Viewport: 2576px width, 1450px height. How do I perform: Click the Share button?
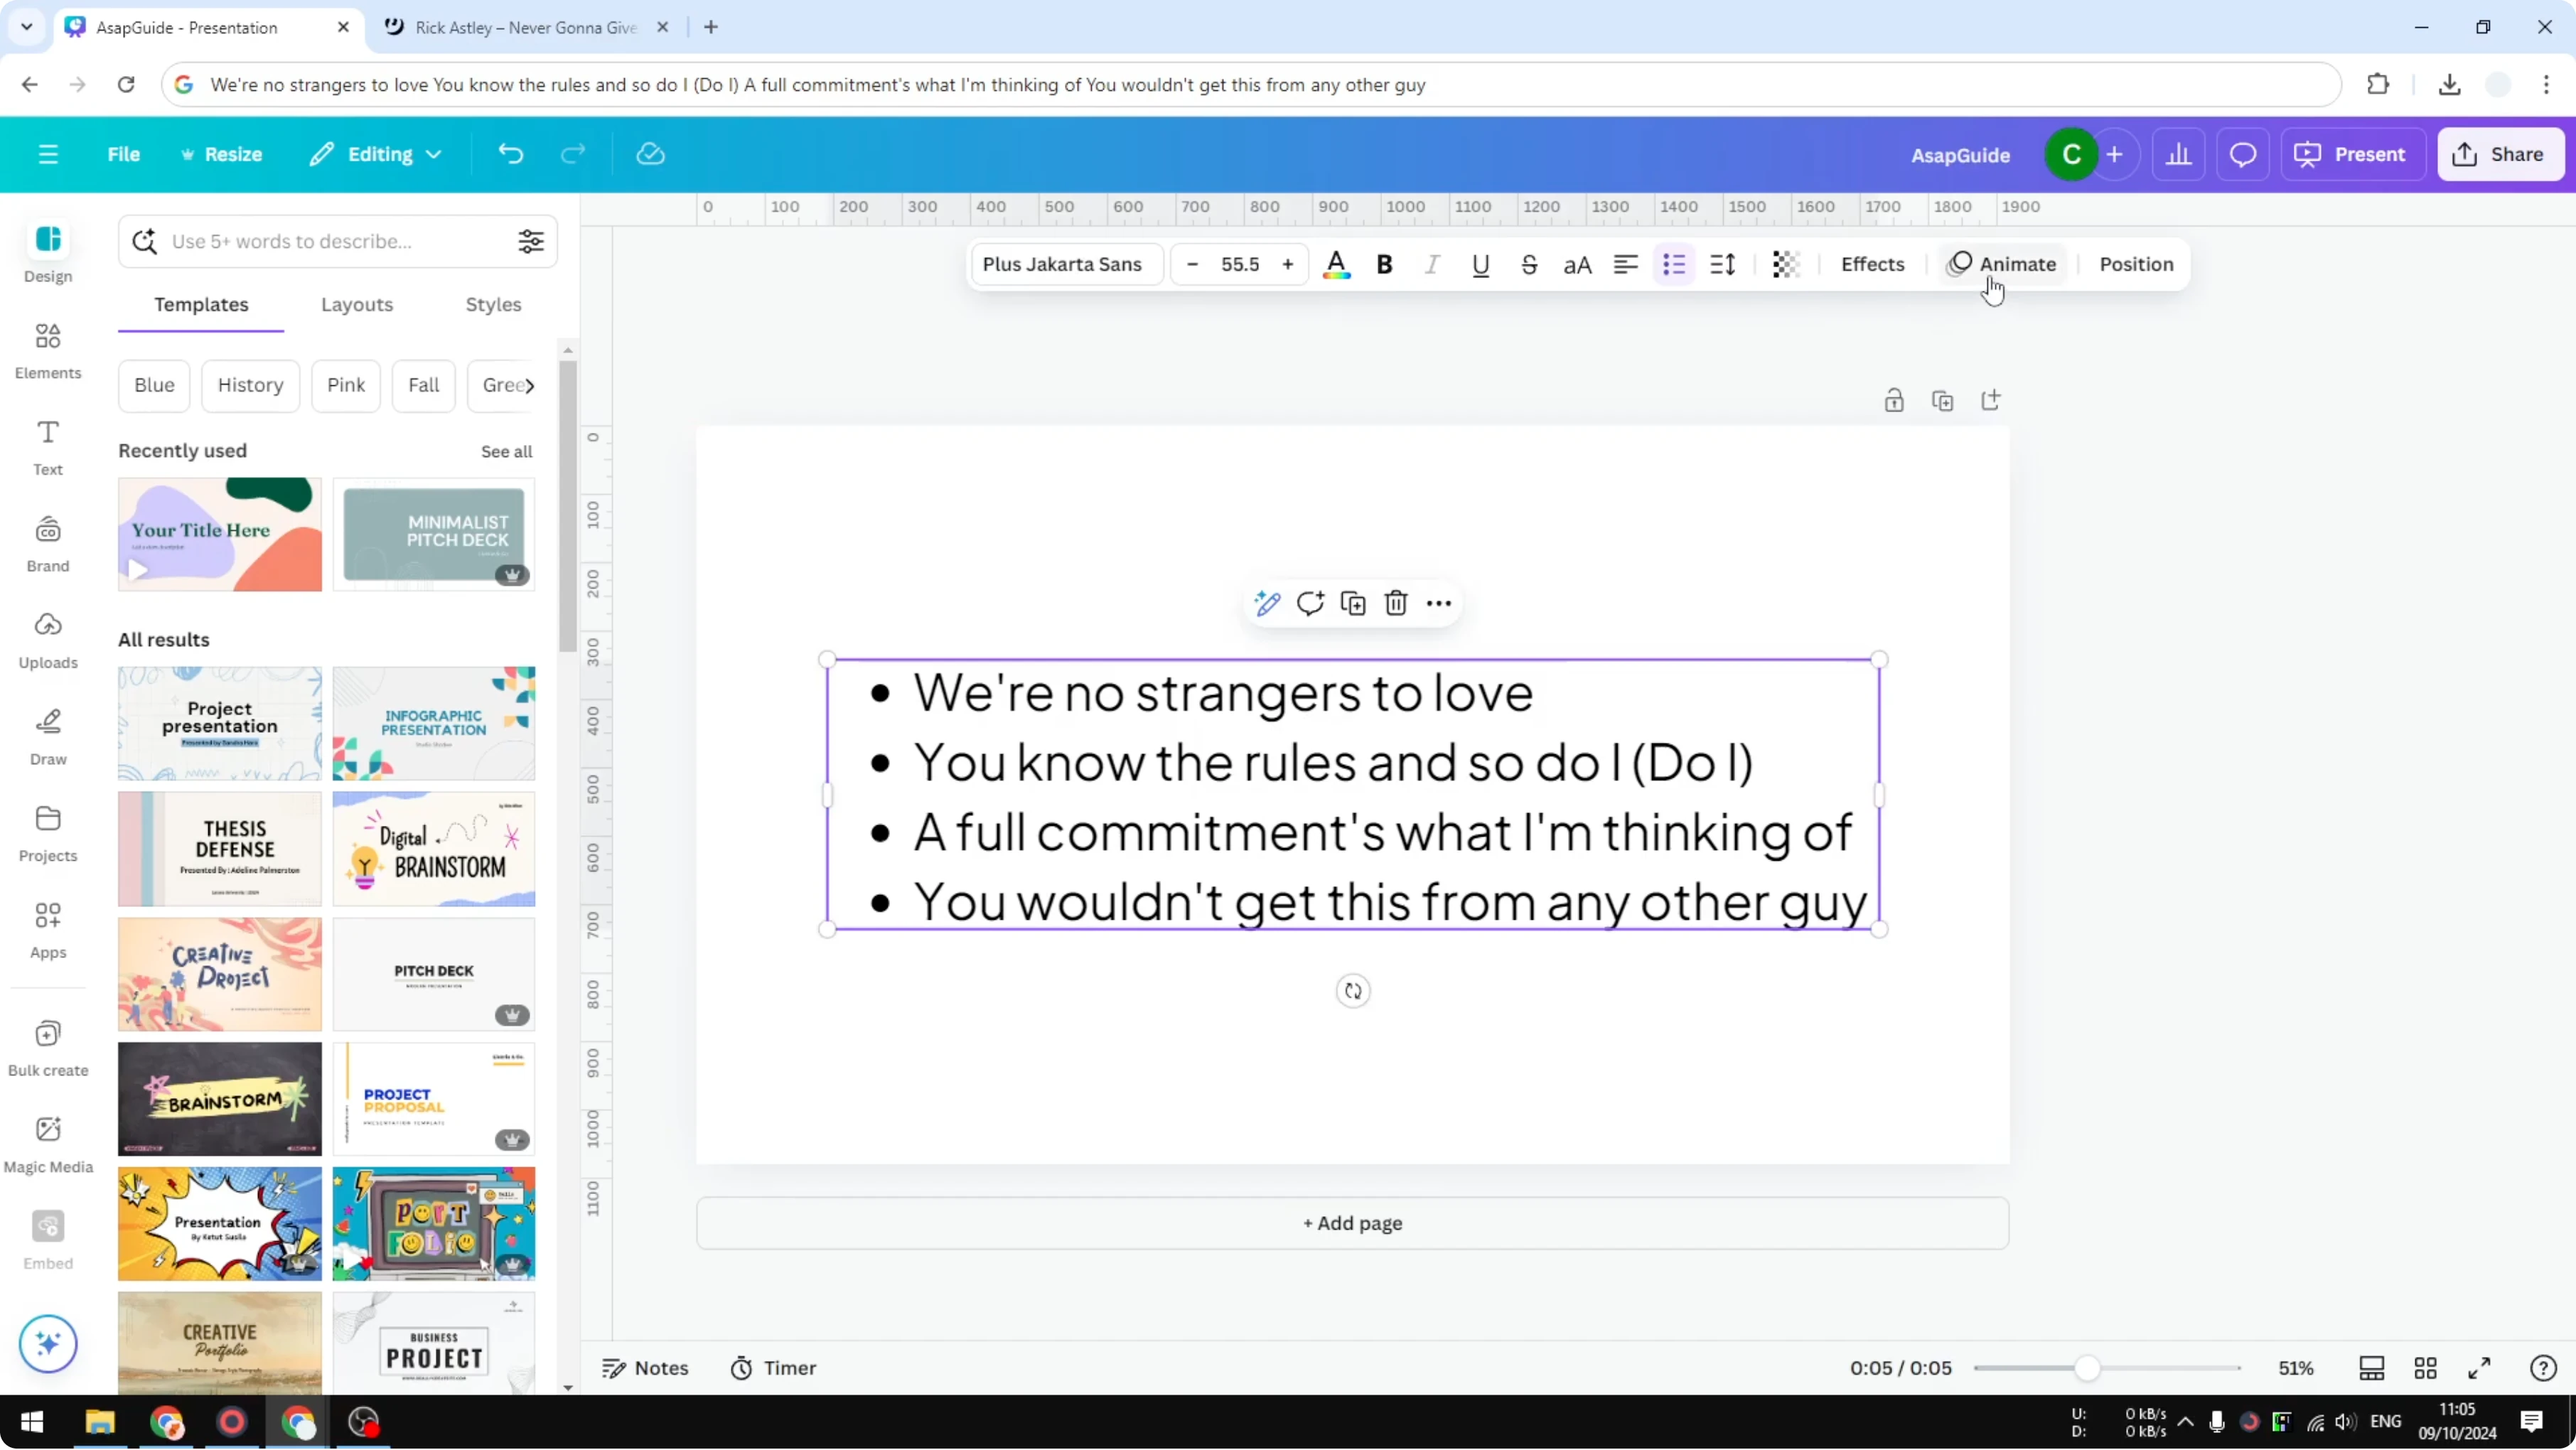(x=2501, y=154)
